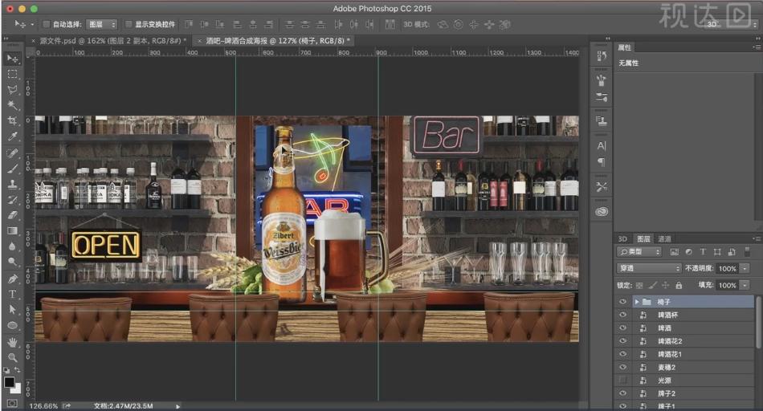Filter layers by smart object icon
Screen dimensions: 763x411
click(732, 252)
